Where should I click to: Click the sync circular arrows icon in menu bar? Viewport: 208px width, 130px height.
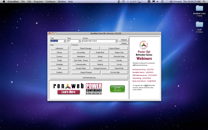click(162, 1)
